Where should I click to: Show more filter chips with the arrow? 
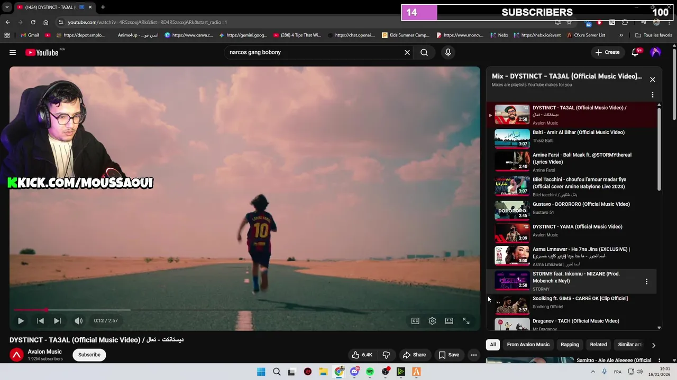654,345
